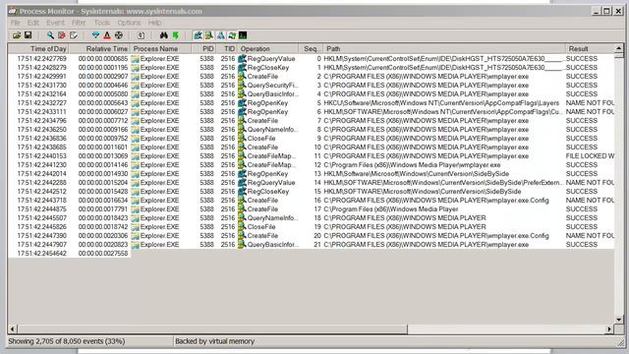
Task: Click the Time of Day column header
Action: [x=38, y=48]
